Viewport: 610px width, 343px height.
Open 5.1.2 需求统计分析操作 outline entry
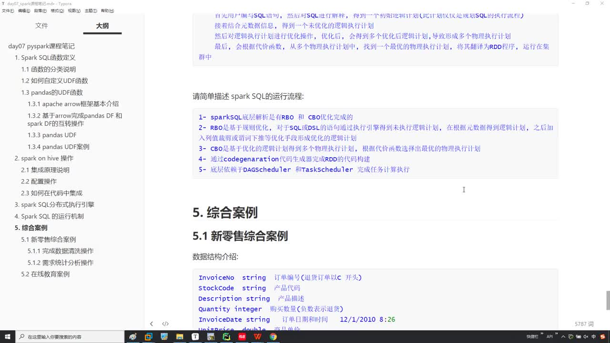(x=61, y=262)
